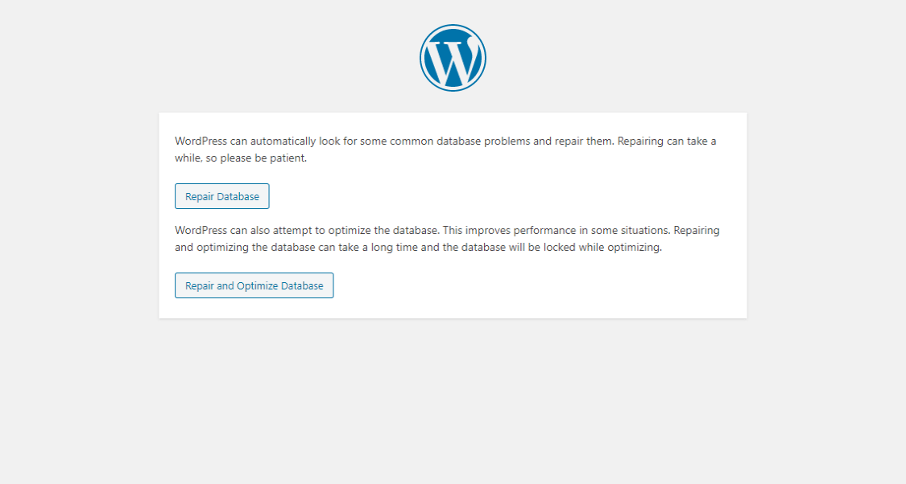Click the WordPress logo at top
This screenshot has width=906, height=484.
(x=453, y=58)
